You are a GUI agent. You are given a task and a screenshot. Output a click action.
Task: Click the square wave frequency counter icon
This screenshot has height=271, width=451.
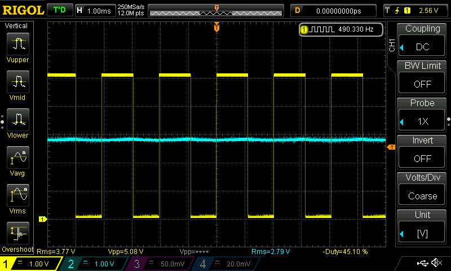click(322, 29)
